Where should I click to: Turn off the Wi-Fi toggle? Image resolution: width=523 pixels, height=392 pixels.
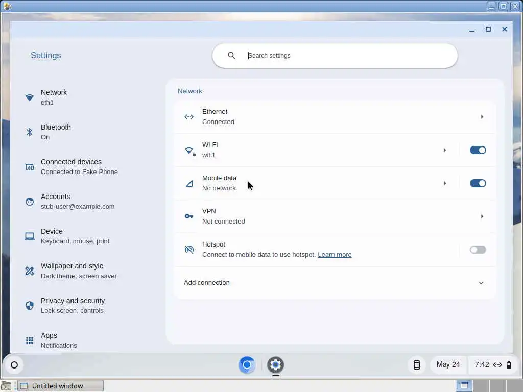tap(478, 150)
